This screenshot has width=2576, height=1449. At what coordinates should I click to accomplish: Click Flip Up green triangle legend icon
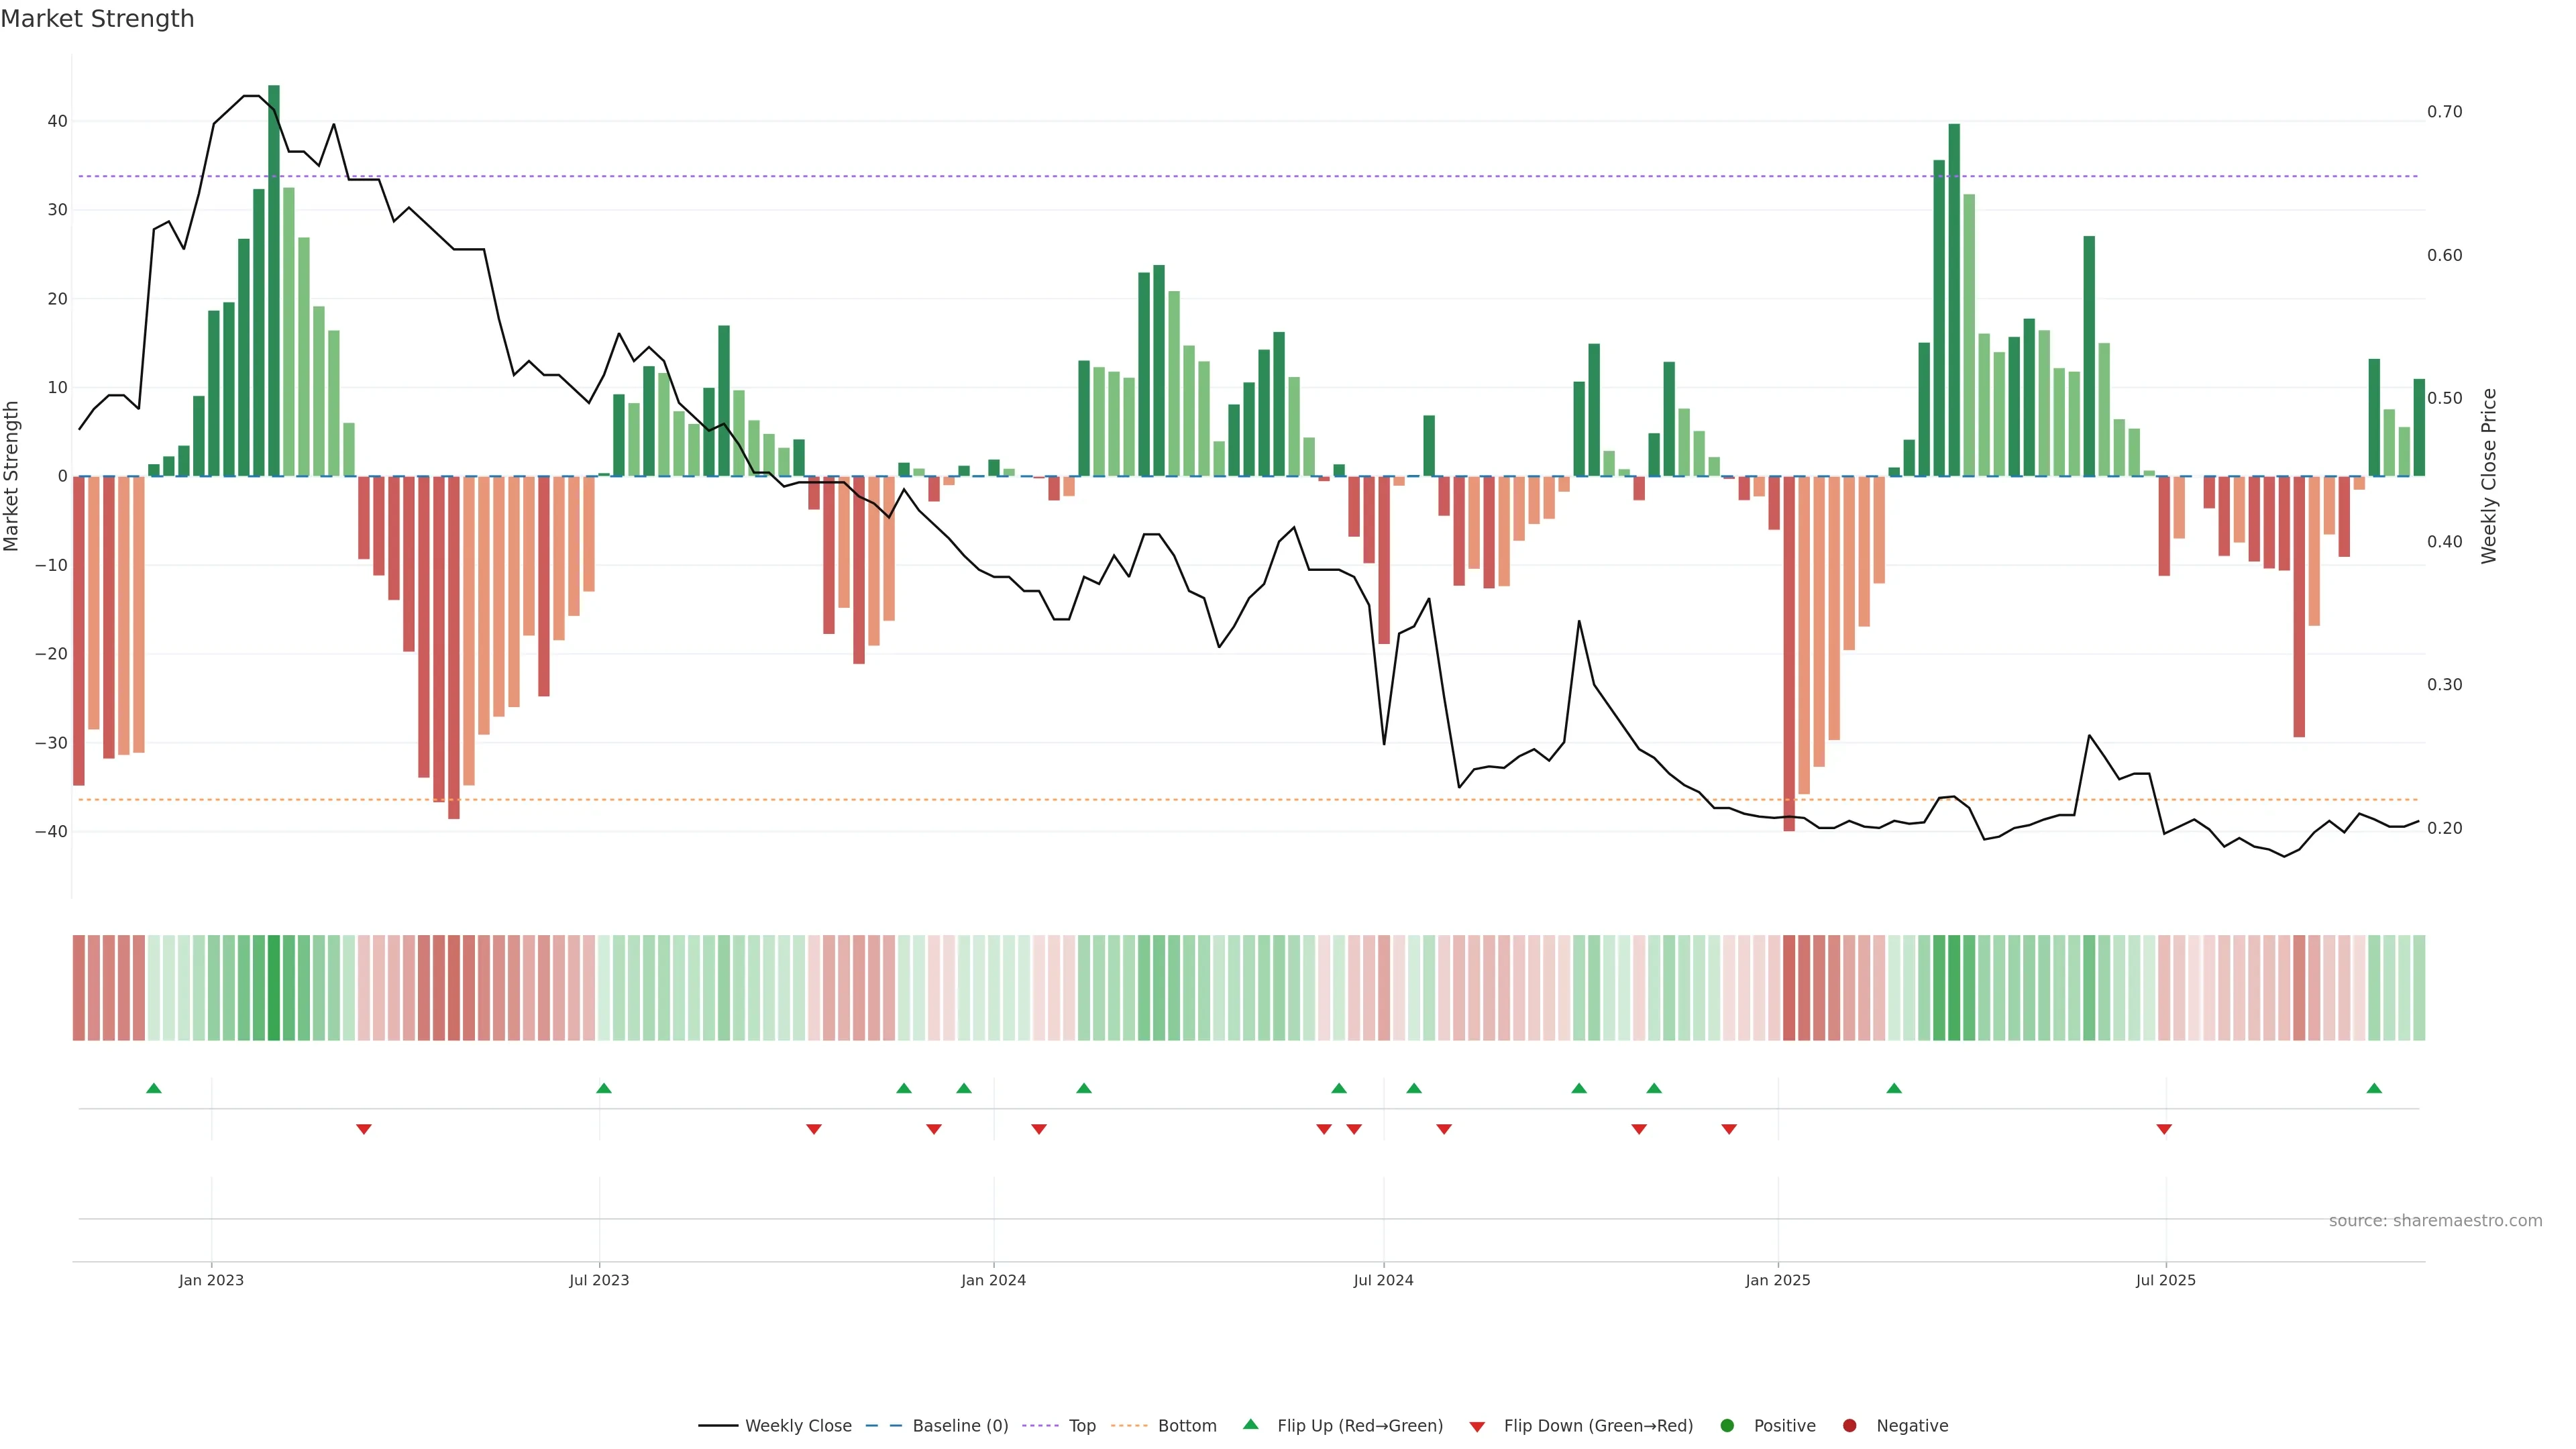tap(1250, 1424)
